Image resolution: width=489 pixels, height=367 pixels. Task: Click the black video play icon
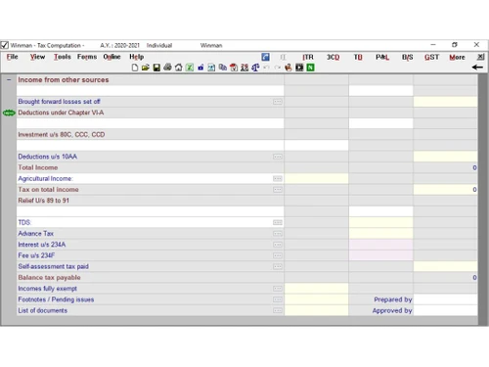click(299, 68)
